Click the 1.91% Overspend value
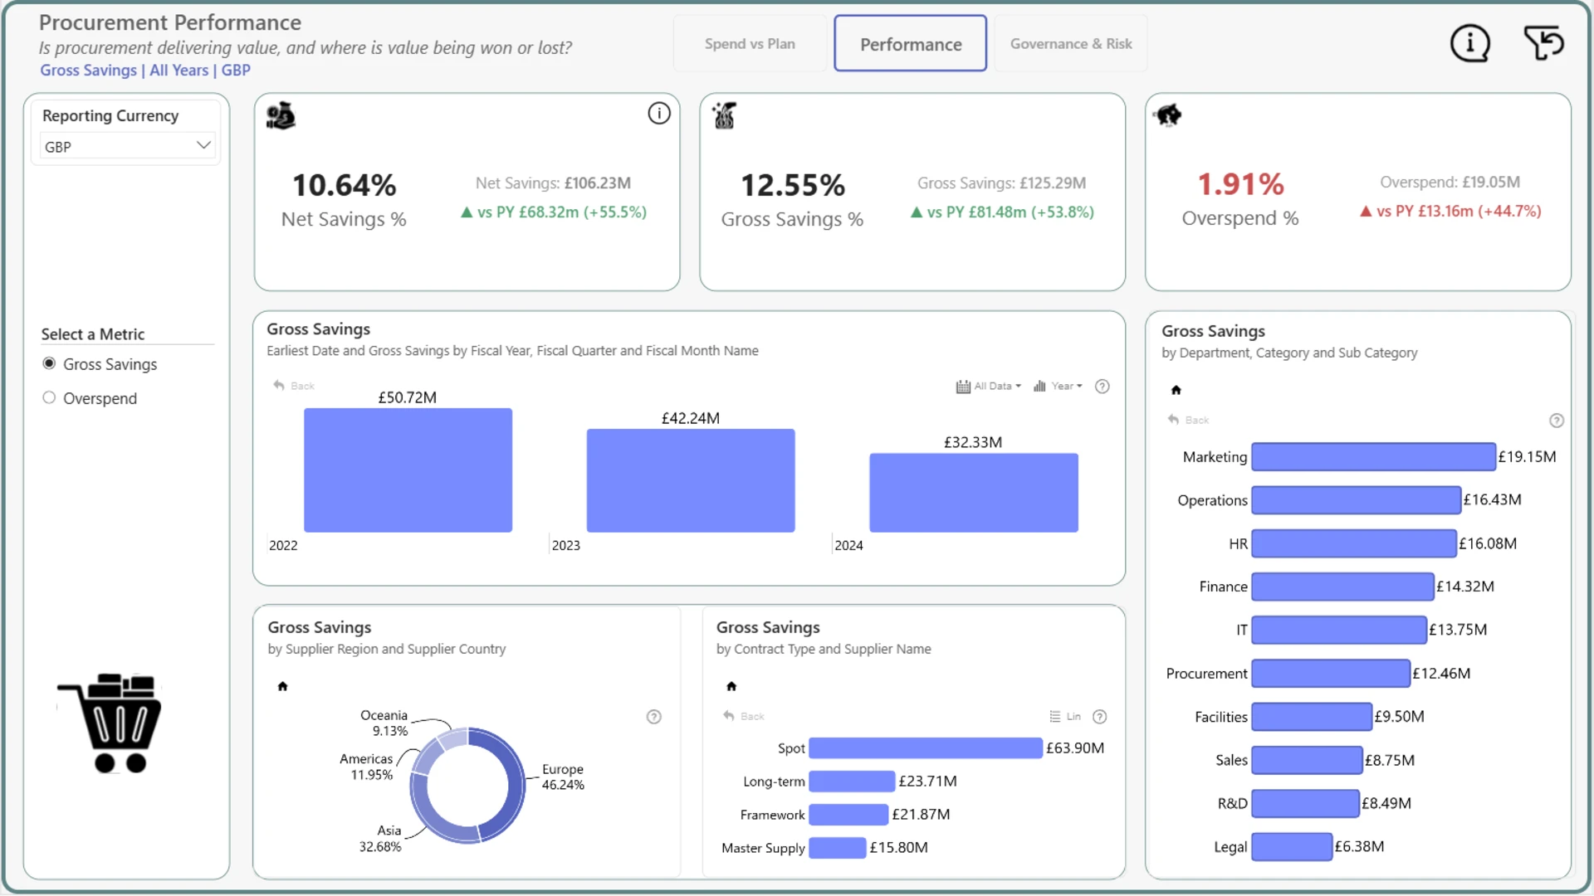 pyautogui.click(x=1240, y=184)
